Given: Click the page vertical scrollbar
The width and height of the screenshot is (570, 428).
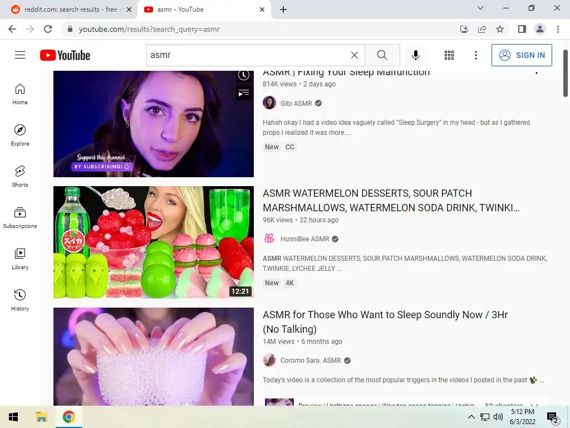Looking at the screenshot, I should tap(566, 73).
